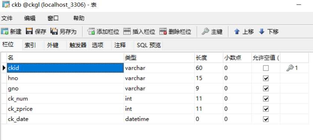
Task: Click the 允许空值 column header
Action: point(266,58)
